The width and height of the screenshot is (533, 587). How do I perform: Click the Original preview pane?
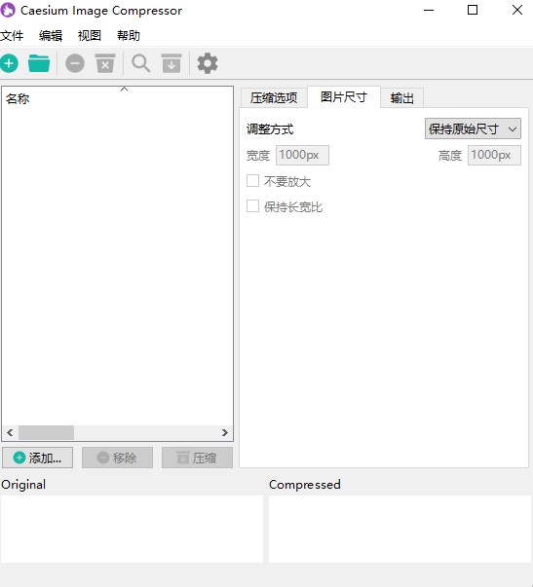(132, 529)
